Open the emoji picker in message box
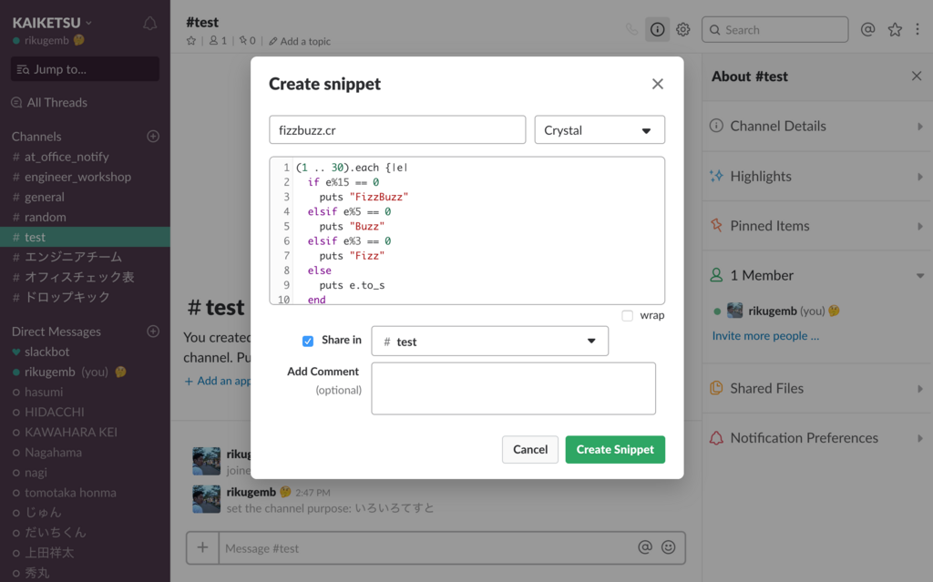 tap(669, 547)
